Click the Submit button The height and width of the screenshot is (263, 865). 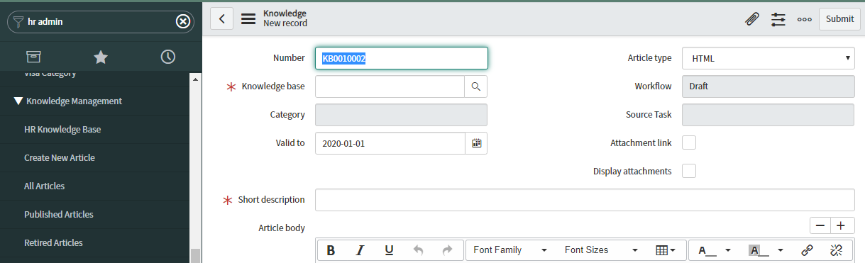(x=840, y=19)
